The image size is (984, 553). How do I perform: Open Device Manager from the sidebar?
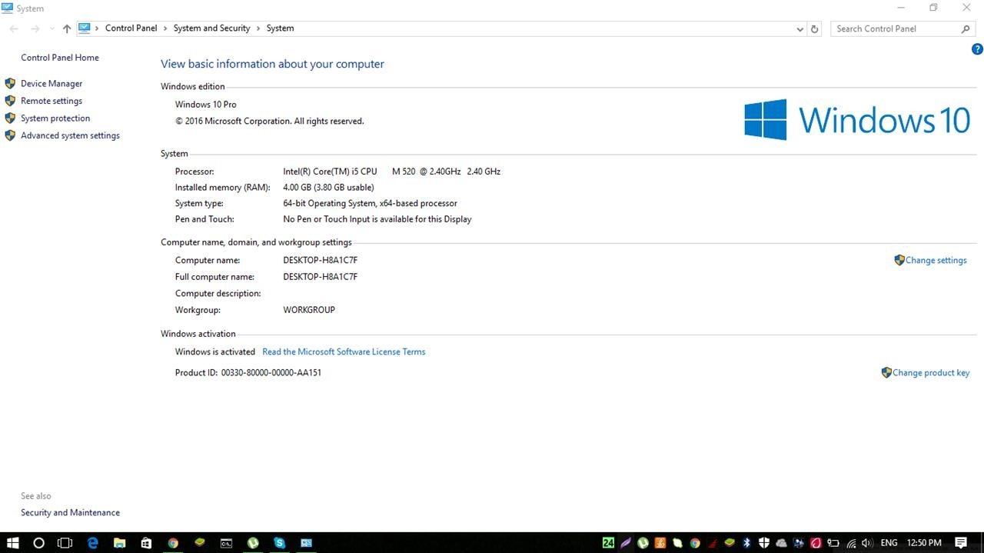[52, 83]
